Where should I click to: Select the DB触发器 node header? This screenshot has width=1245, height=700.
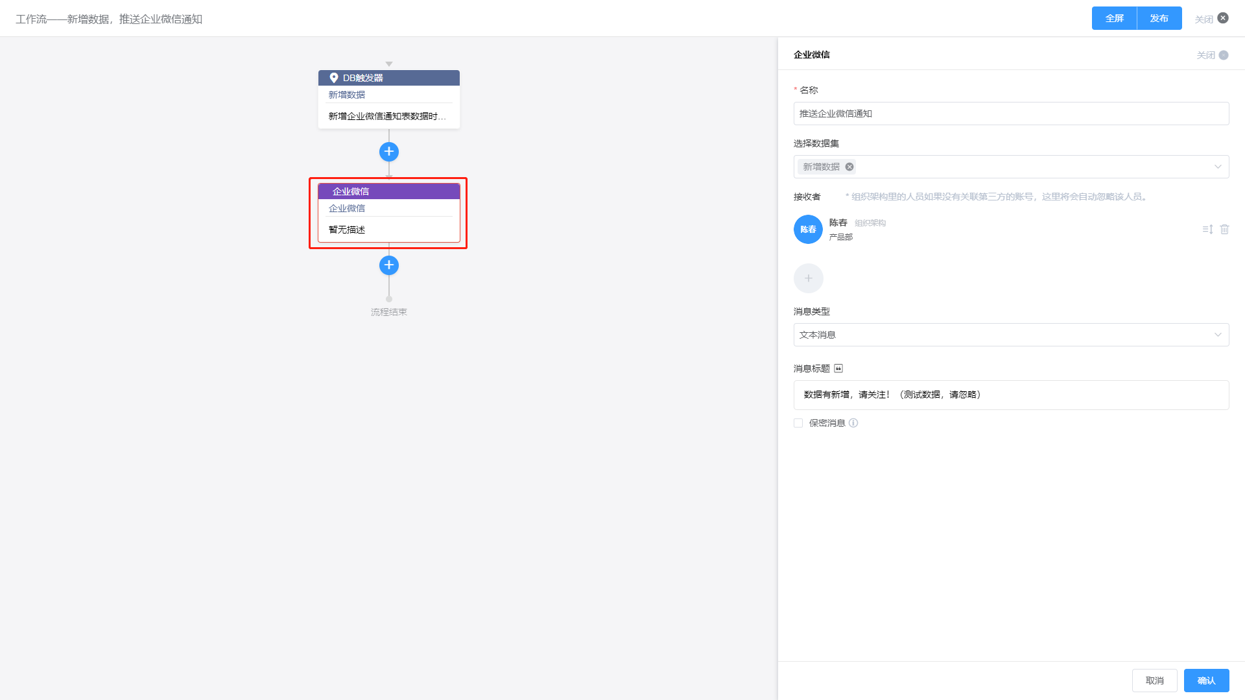[x=389, y=78]
